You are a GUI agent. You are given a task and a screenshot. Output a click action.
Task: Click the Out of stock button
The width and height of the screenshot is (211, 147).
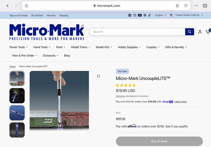click(159, 141)
